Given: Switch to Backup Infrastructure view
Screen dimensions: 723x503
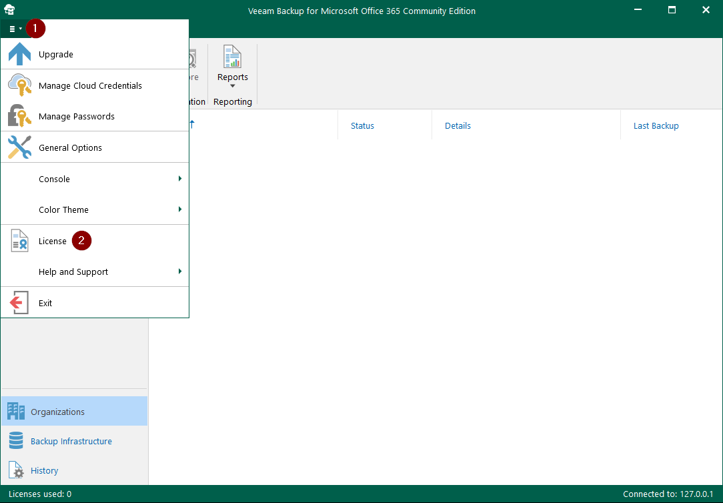Looking at the screenshot, I should (x=74, y=441).
